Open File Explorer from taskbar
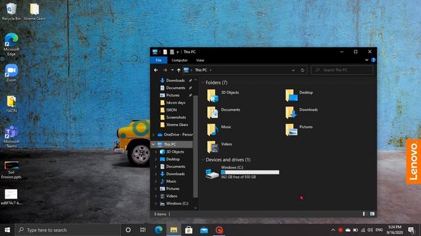The image size is (421, 236). tap(174, 230)
